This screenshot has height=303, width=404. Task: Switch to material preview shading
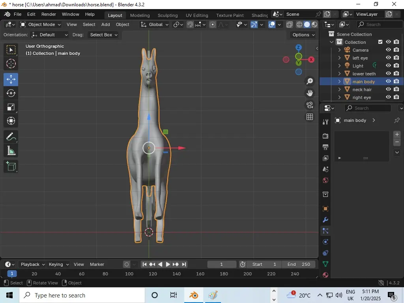tap(314, 24)
